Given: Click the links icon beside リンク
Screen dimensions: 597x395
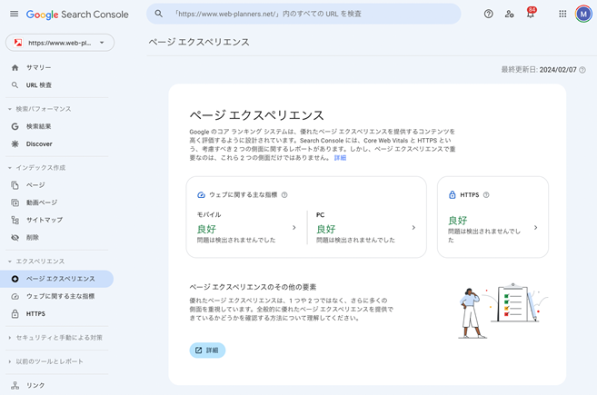Looking at the screenshot, I should (15, 386).
